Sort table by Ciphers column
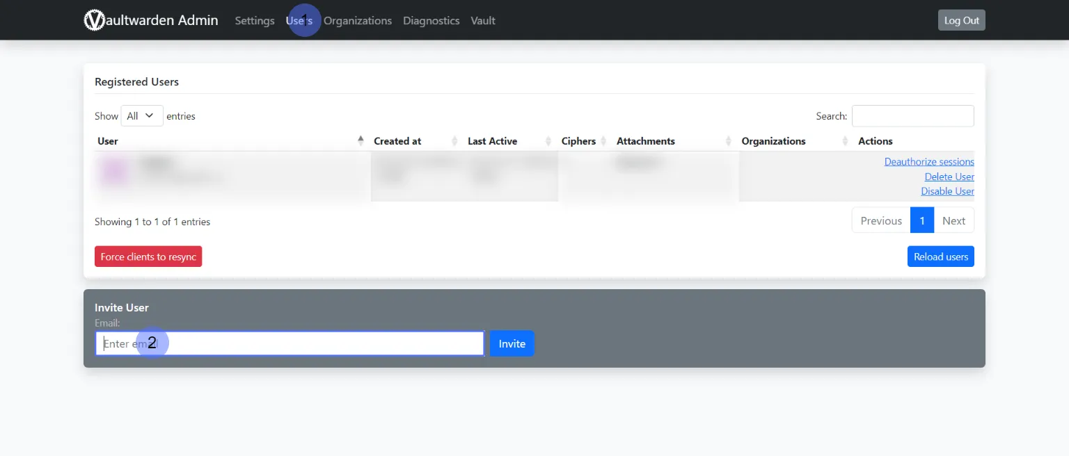 [x=585, y=141]
